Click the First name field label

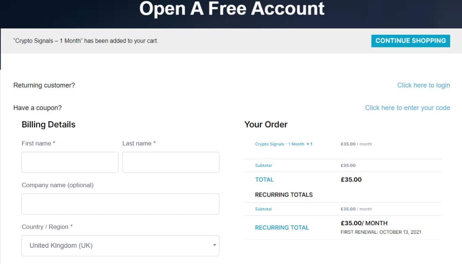coord(36,143)
